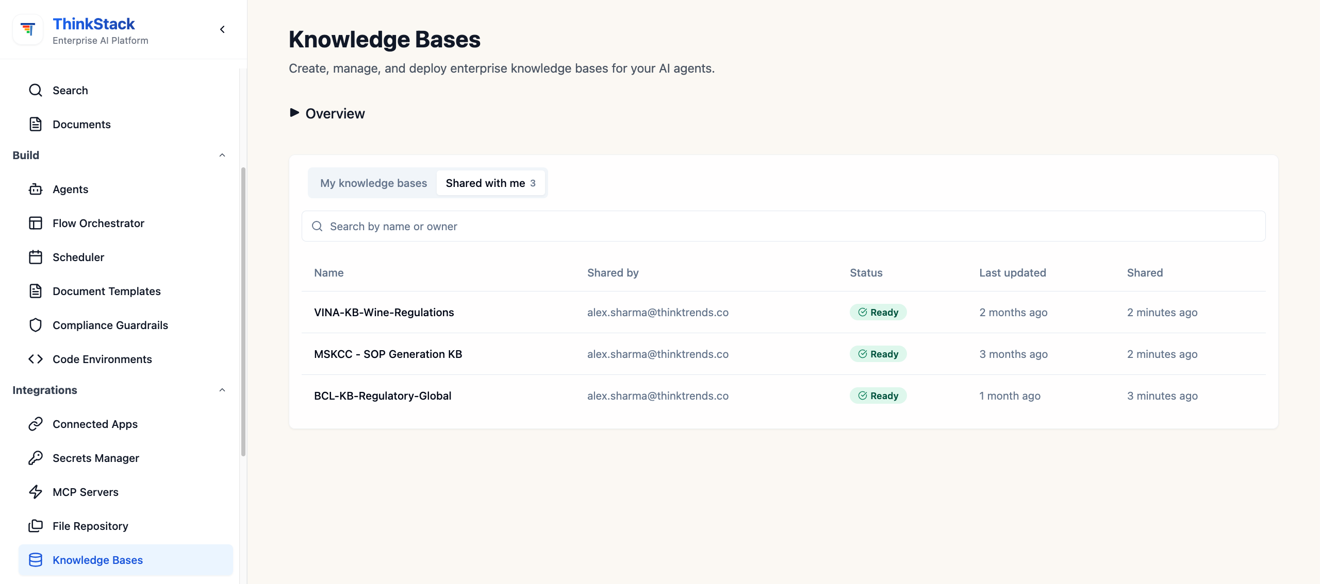Click the Flow Orchestrator layout icon
Viewport: 1320px width, 584px height.
36,223
